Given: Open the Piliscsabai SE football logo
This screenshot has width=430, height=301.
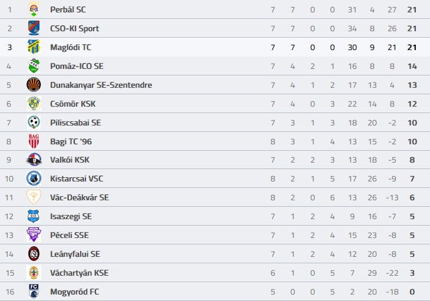Looking at the screenshot, I should click(34, 123).
